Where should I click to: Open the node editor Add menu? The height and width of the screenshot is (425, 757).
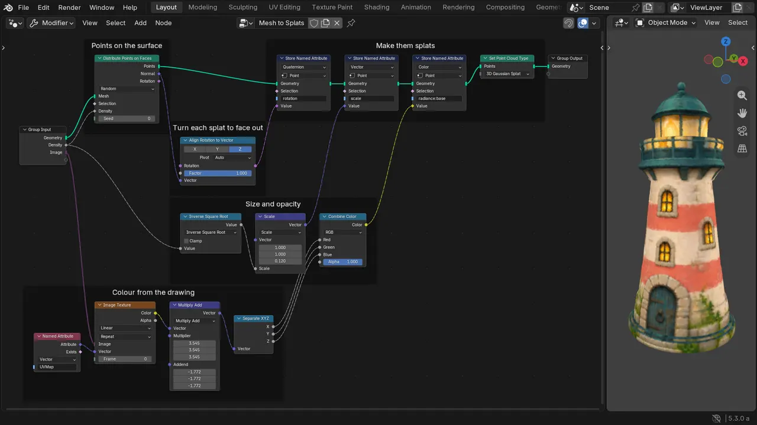[x=140, y=22]
